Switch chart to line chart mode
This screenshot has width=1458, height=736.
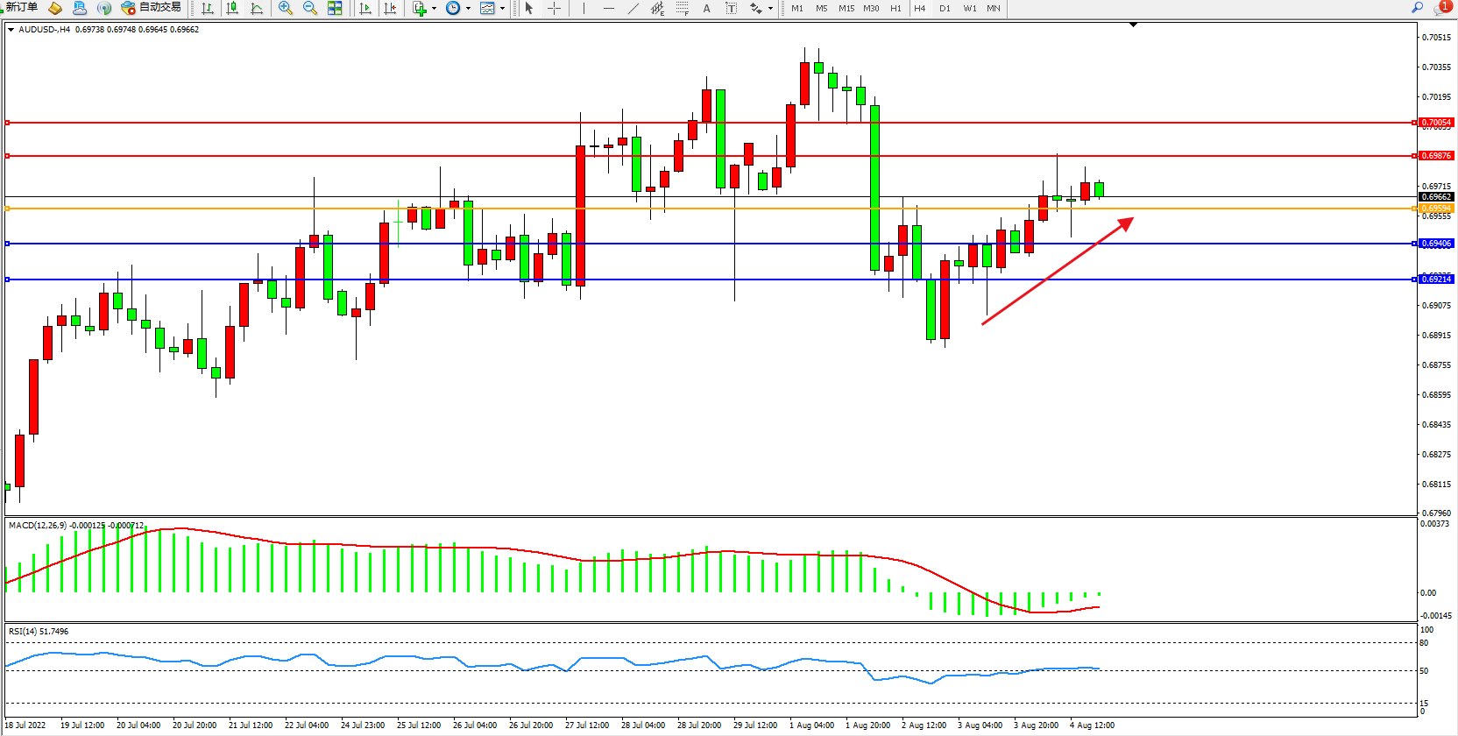coord(257,8)
